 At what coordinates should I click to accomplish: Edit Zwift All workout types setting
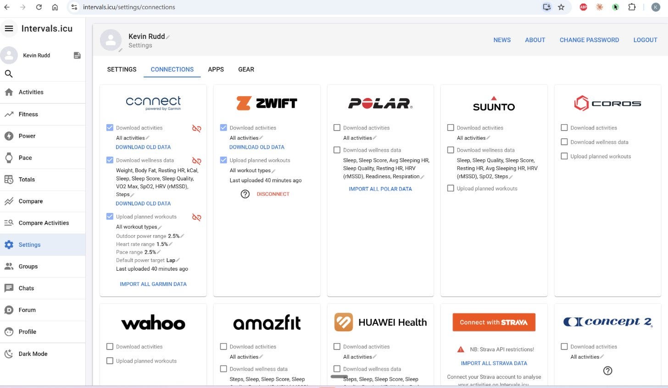(273, 171)
